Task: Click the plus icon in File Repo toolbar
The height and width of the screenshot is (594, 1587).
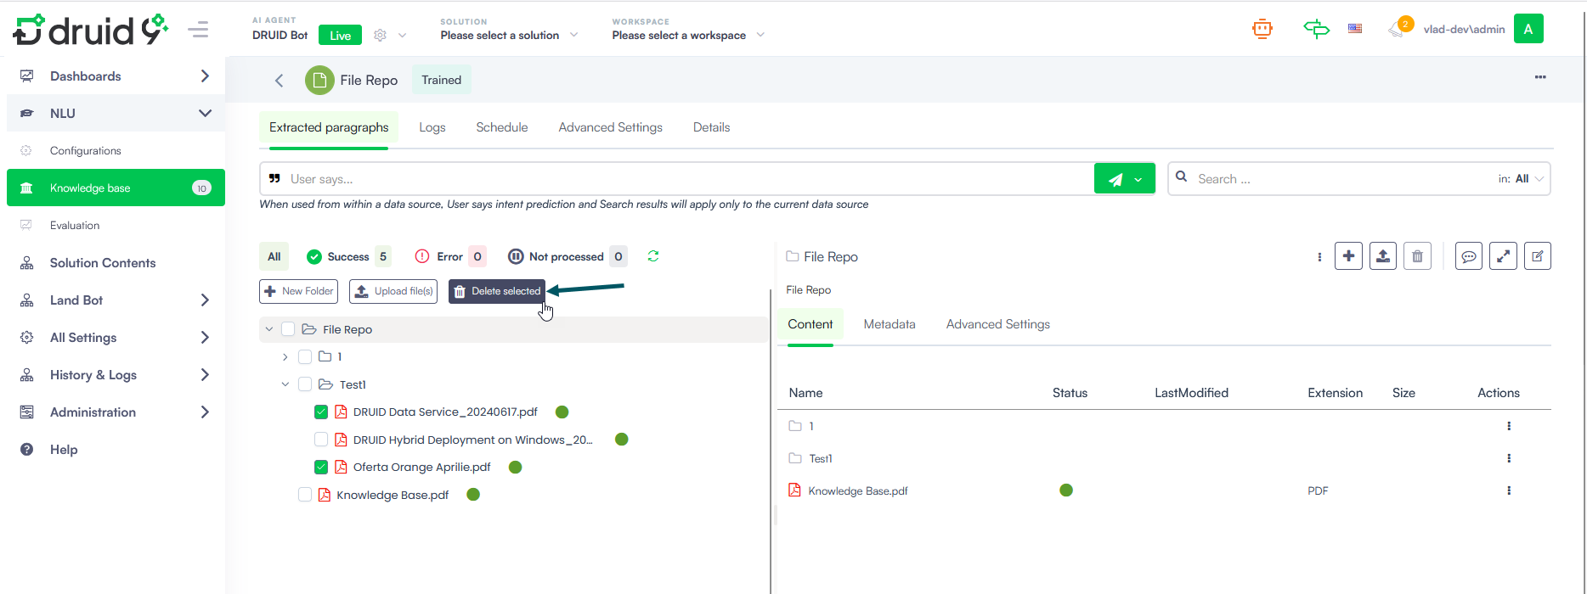Action: 1348,256
